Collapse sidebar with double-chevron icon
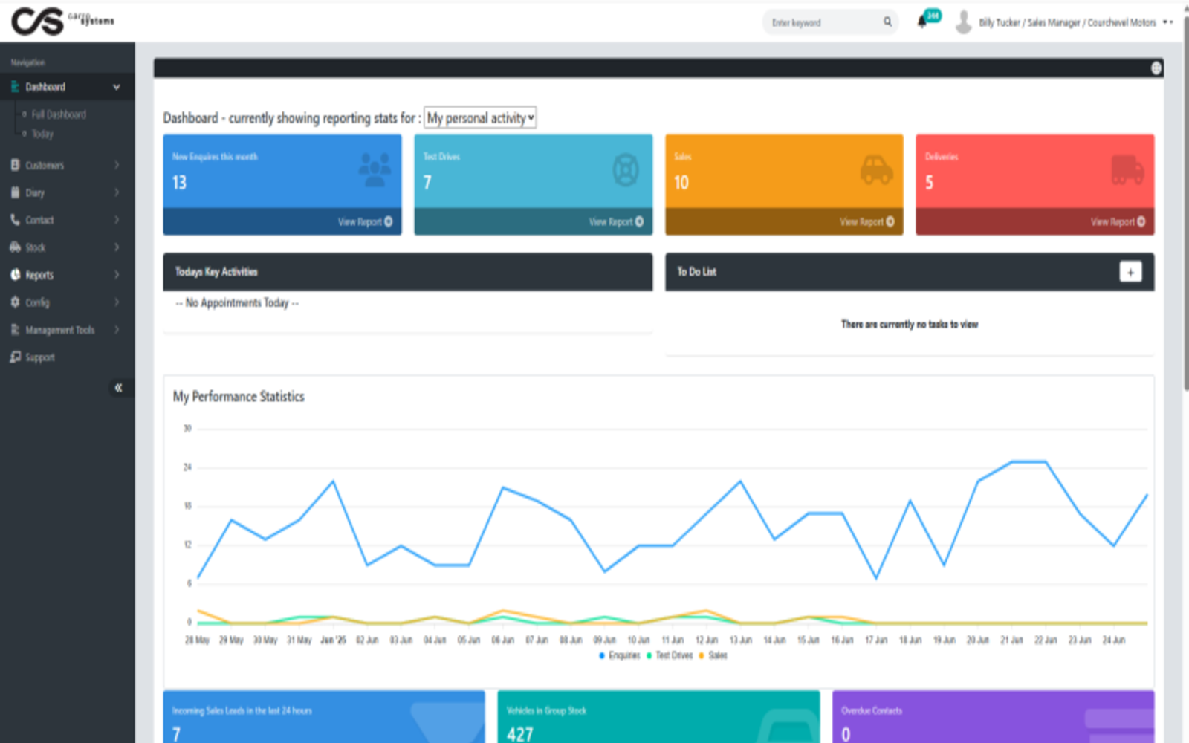This screenshot has height=743, width=1189. [x=118, y=388]
